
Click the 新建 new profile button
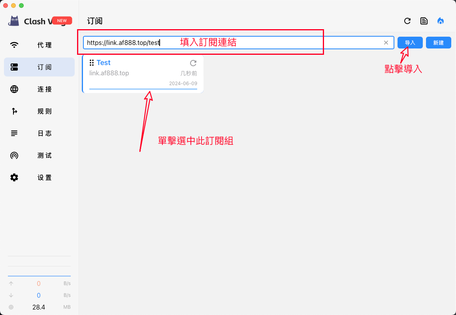(438, 43)
